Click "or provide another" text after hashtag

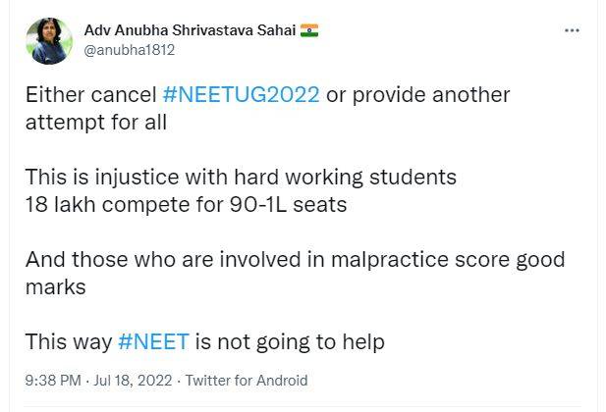[418, 95]
